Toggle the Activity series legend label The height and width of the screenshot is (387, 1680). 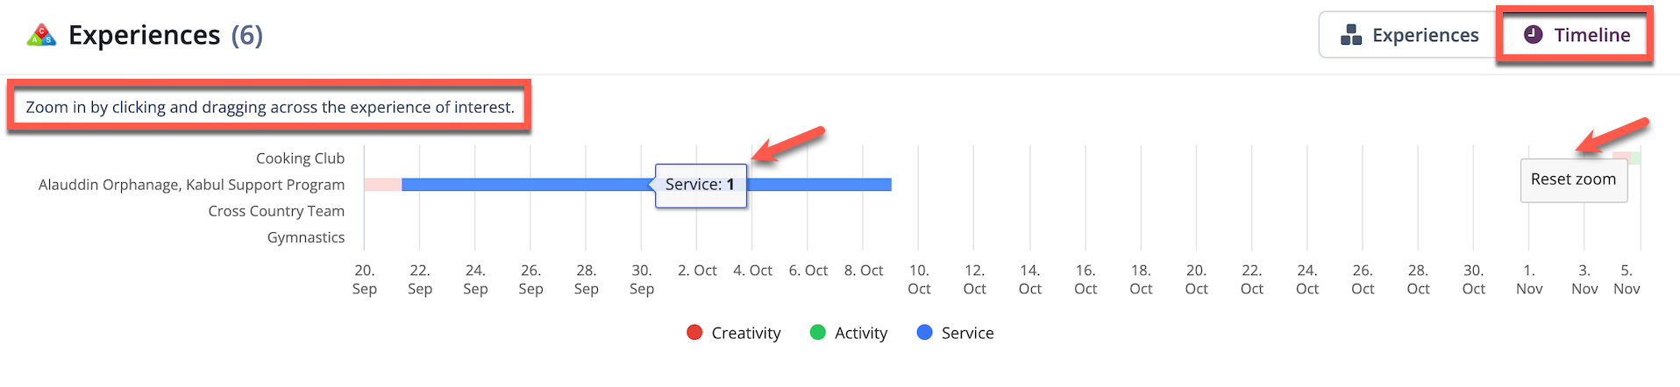860,333
